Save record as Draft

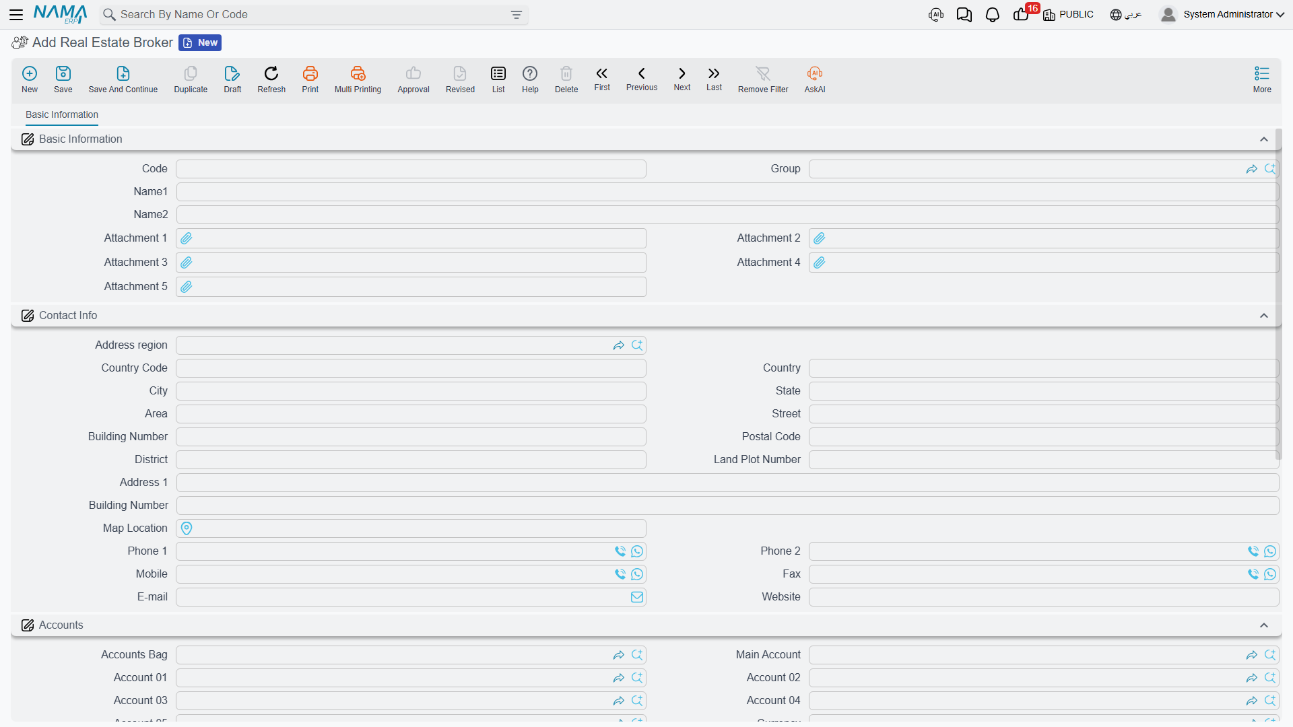coord(232,79)
